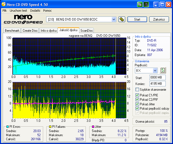Image resolution: width=173 pixels, height=144 pixels.
Task: Click the Nero disc icon in title bar
Action: 4,4
